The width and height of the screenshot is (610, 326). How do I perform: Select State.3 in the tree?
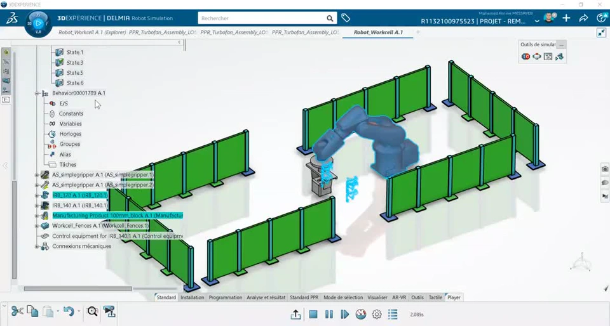coord(75,63)
